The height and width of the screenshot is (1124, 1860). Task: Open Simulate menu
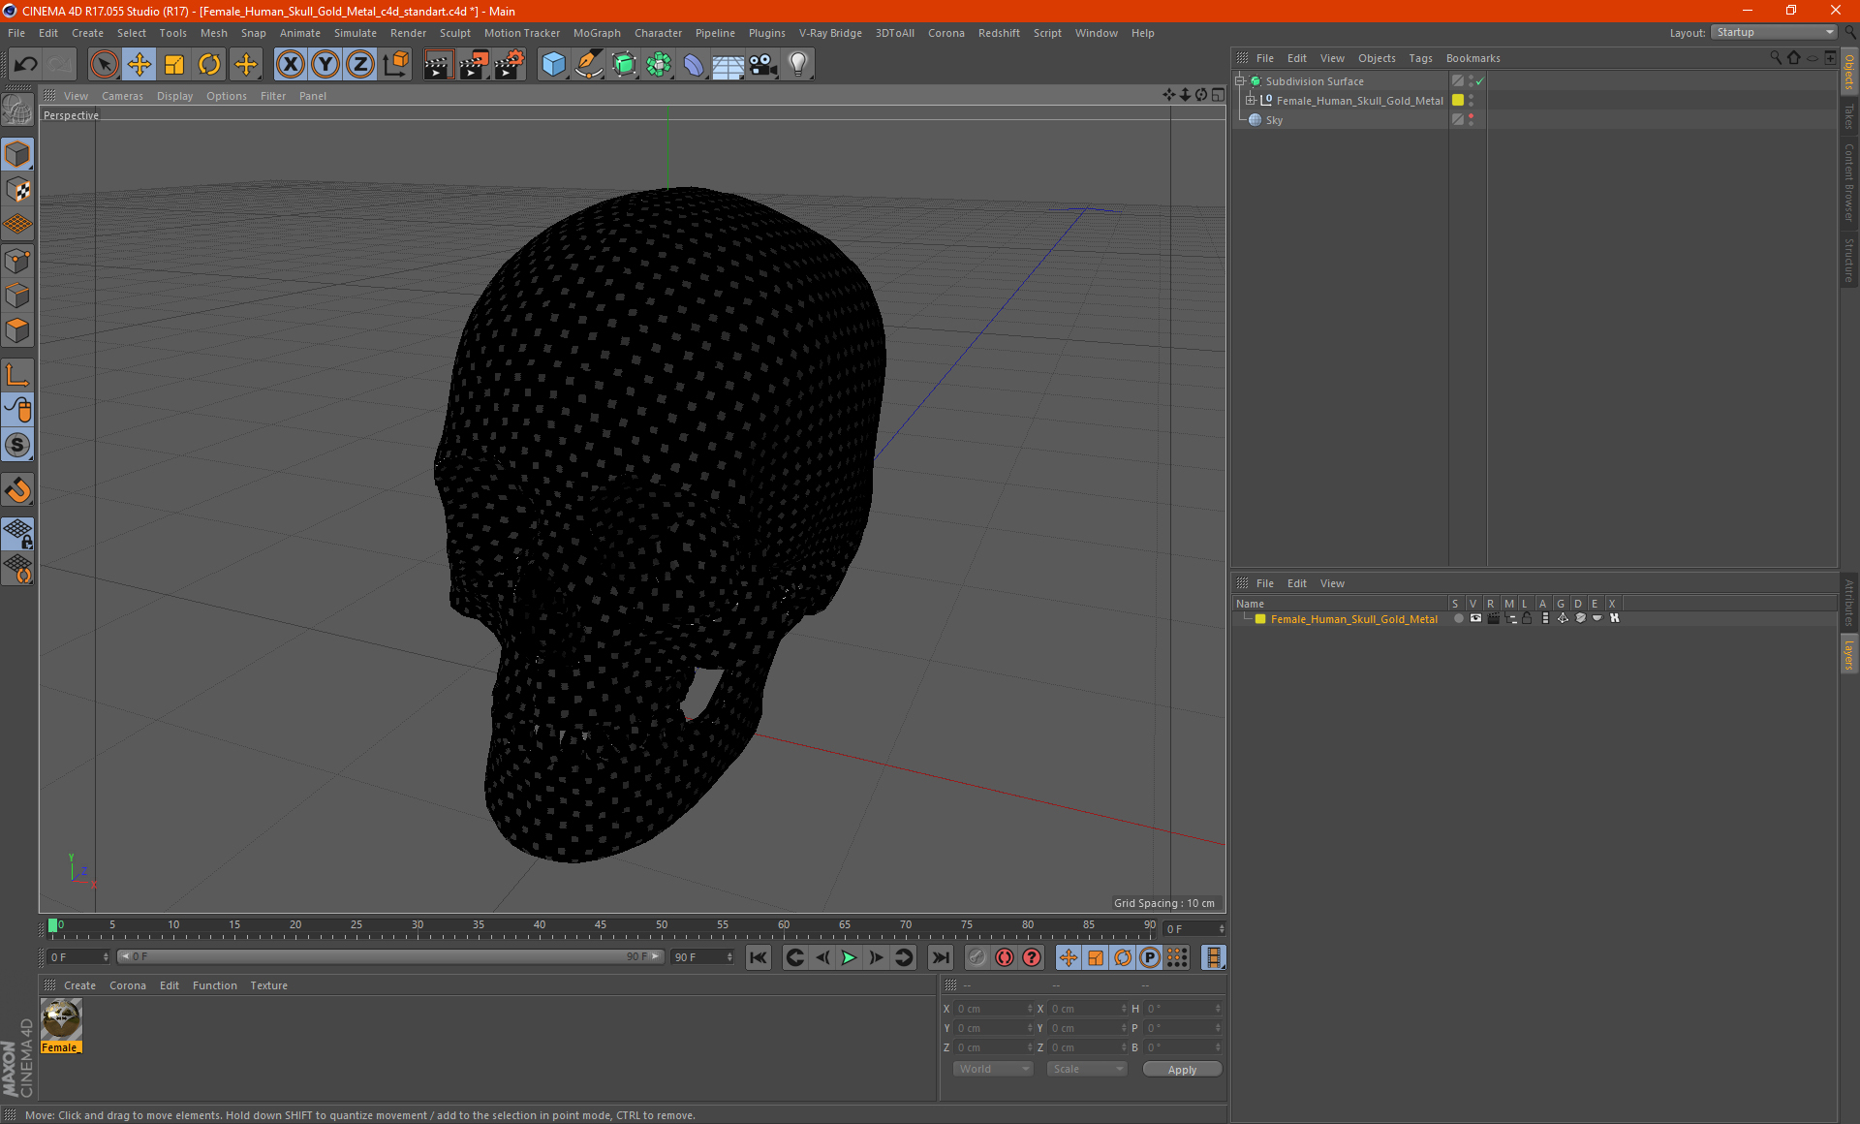point(356,33)
